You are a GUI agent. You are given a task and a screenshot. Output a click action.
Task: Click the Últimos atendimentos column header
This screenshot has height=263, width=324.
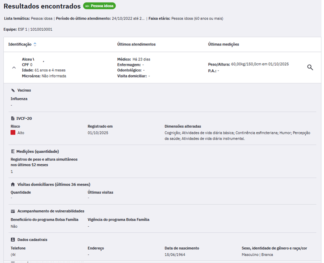pyautogui.click(x=136, y=44)
